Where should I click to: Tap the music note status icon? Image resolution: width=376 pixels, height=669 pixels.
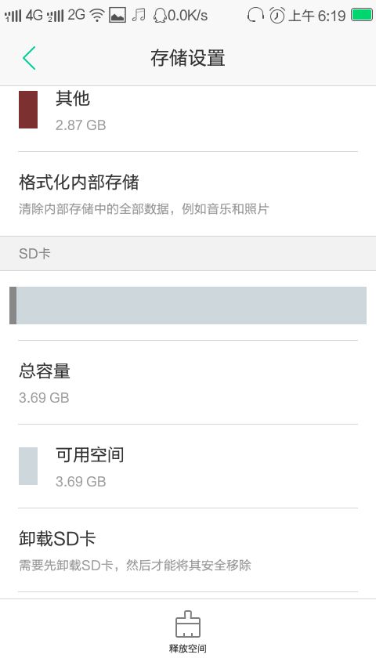click(139, 16)
